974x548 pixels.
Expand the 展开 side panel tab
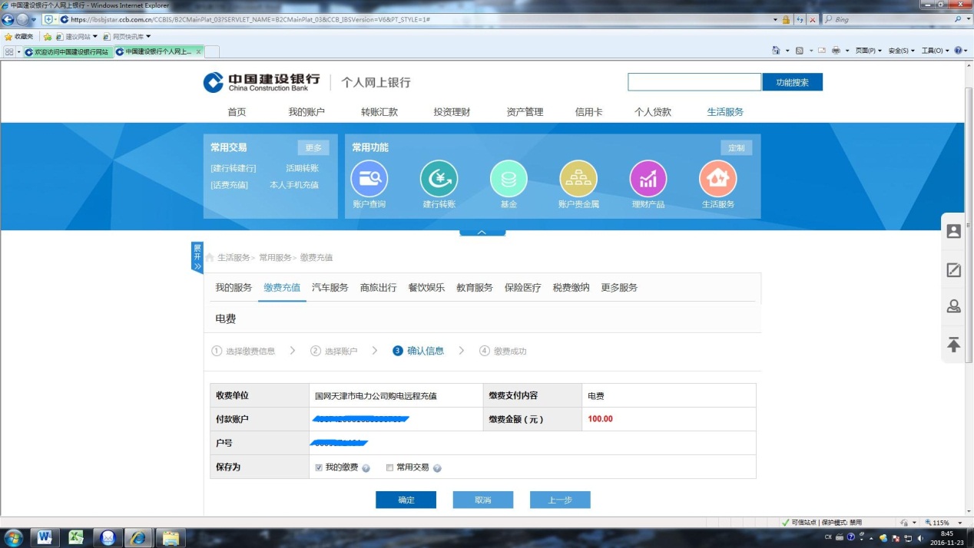click(x=197, y=257)
